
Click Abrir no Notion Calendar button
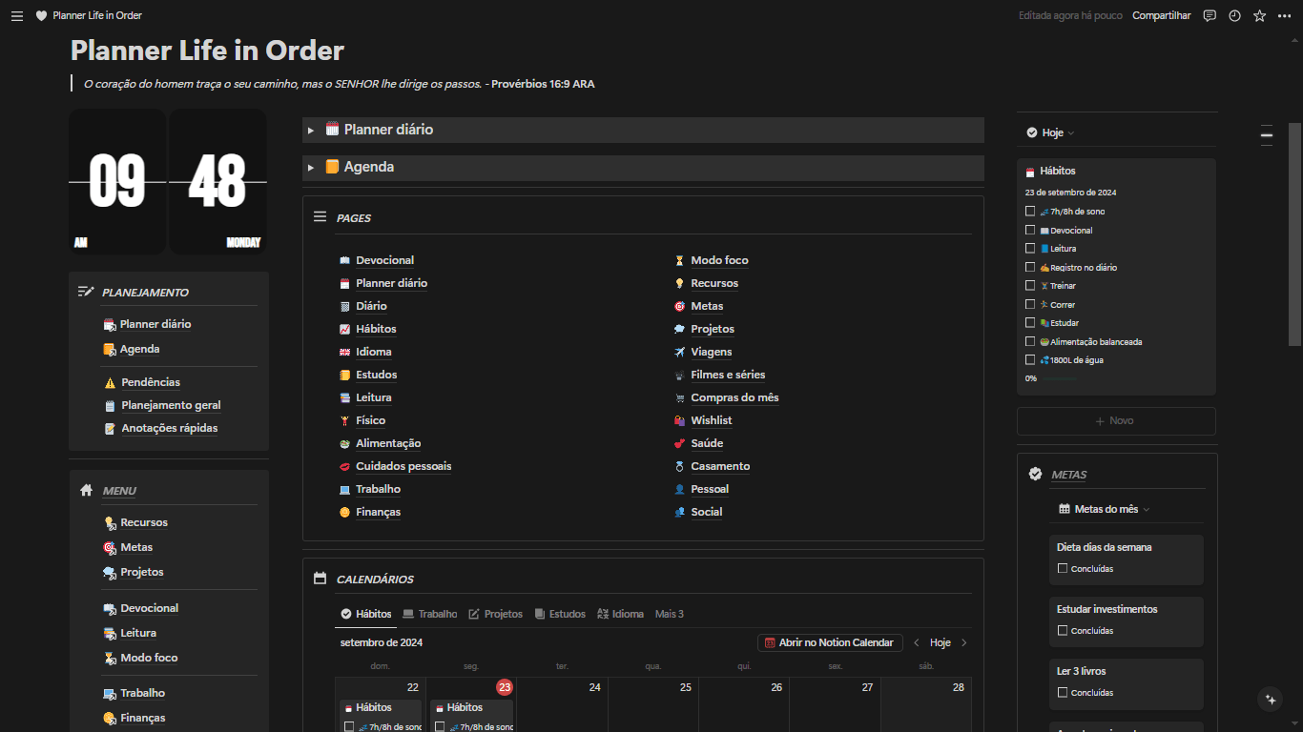[x=829, y=643]
